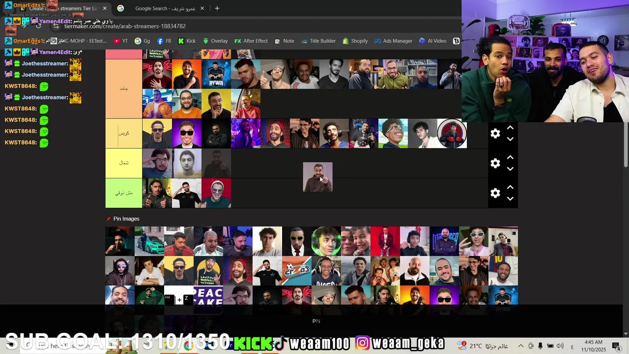The height and width of the screenshot is (354, 629).
Task: Select the green car thumbnail in image pool
Action: point(149,241)
